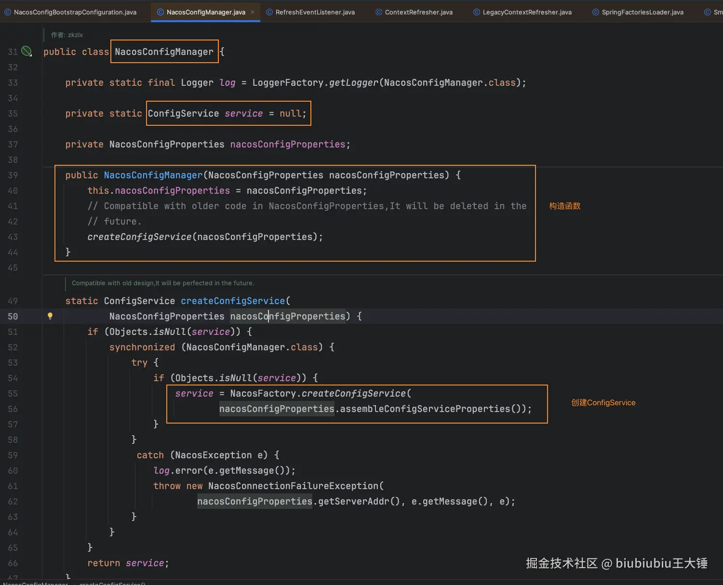Image resolution: width=723 pixels, height=585 pixels.
Task: Click the nacosConfigProperties field on line 37
Action: click(288, 144)
